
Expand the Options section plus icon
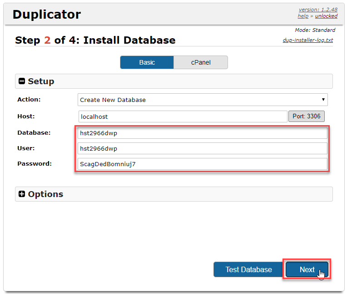(22, 194)
